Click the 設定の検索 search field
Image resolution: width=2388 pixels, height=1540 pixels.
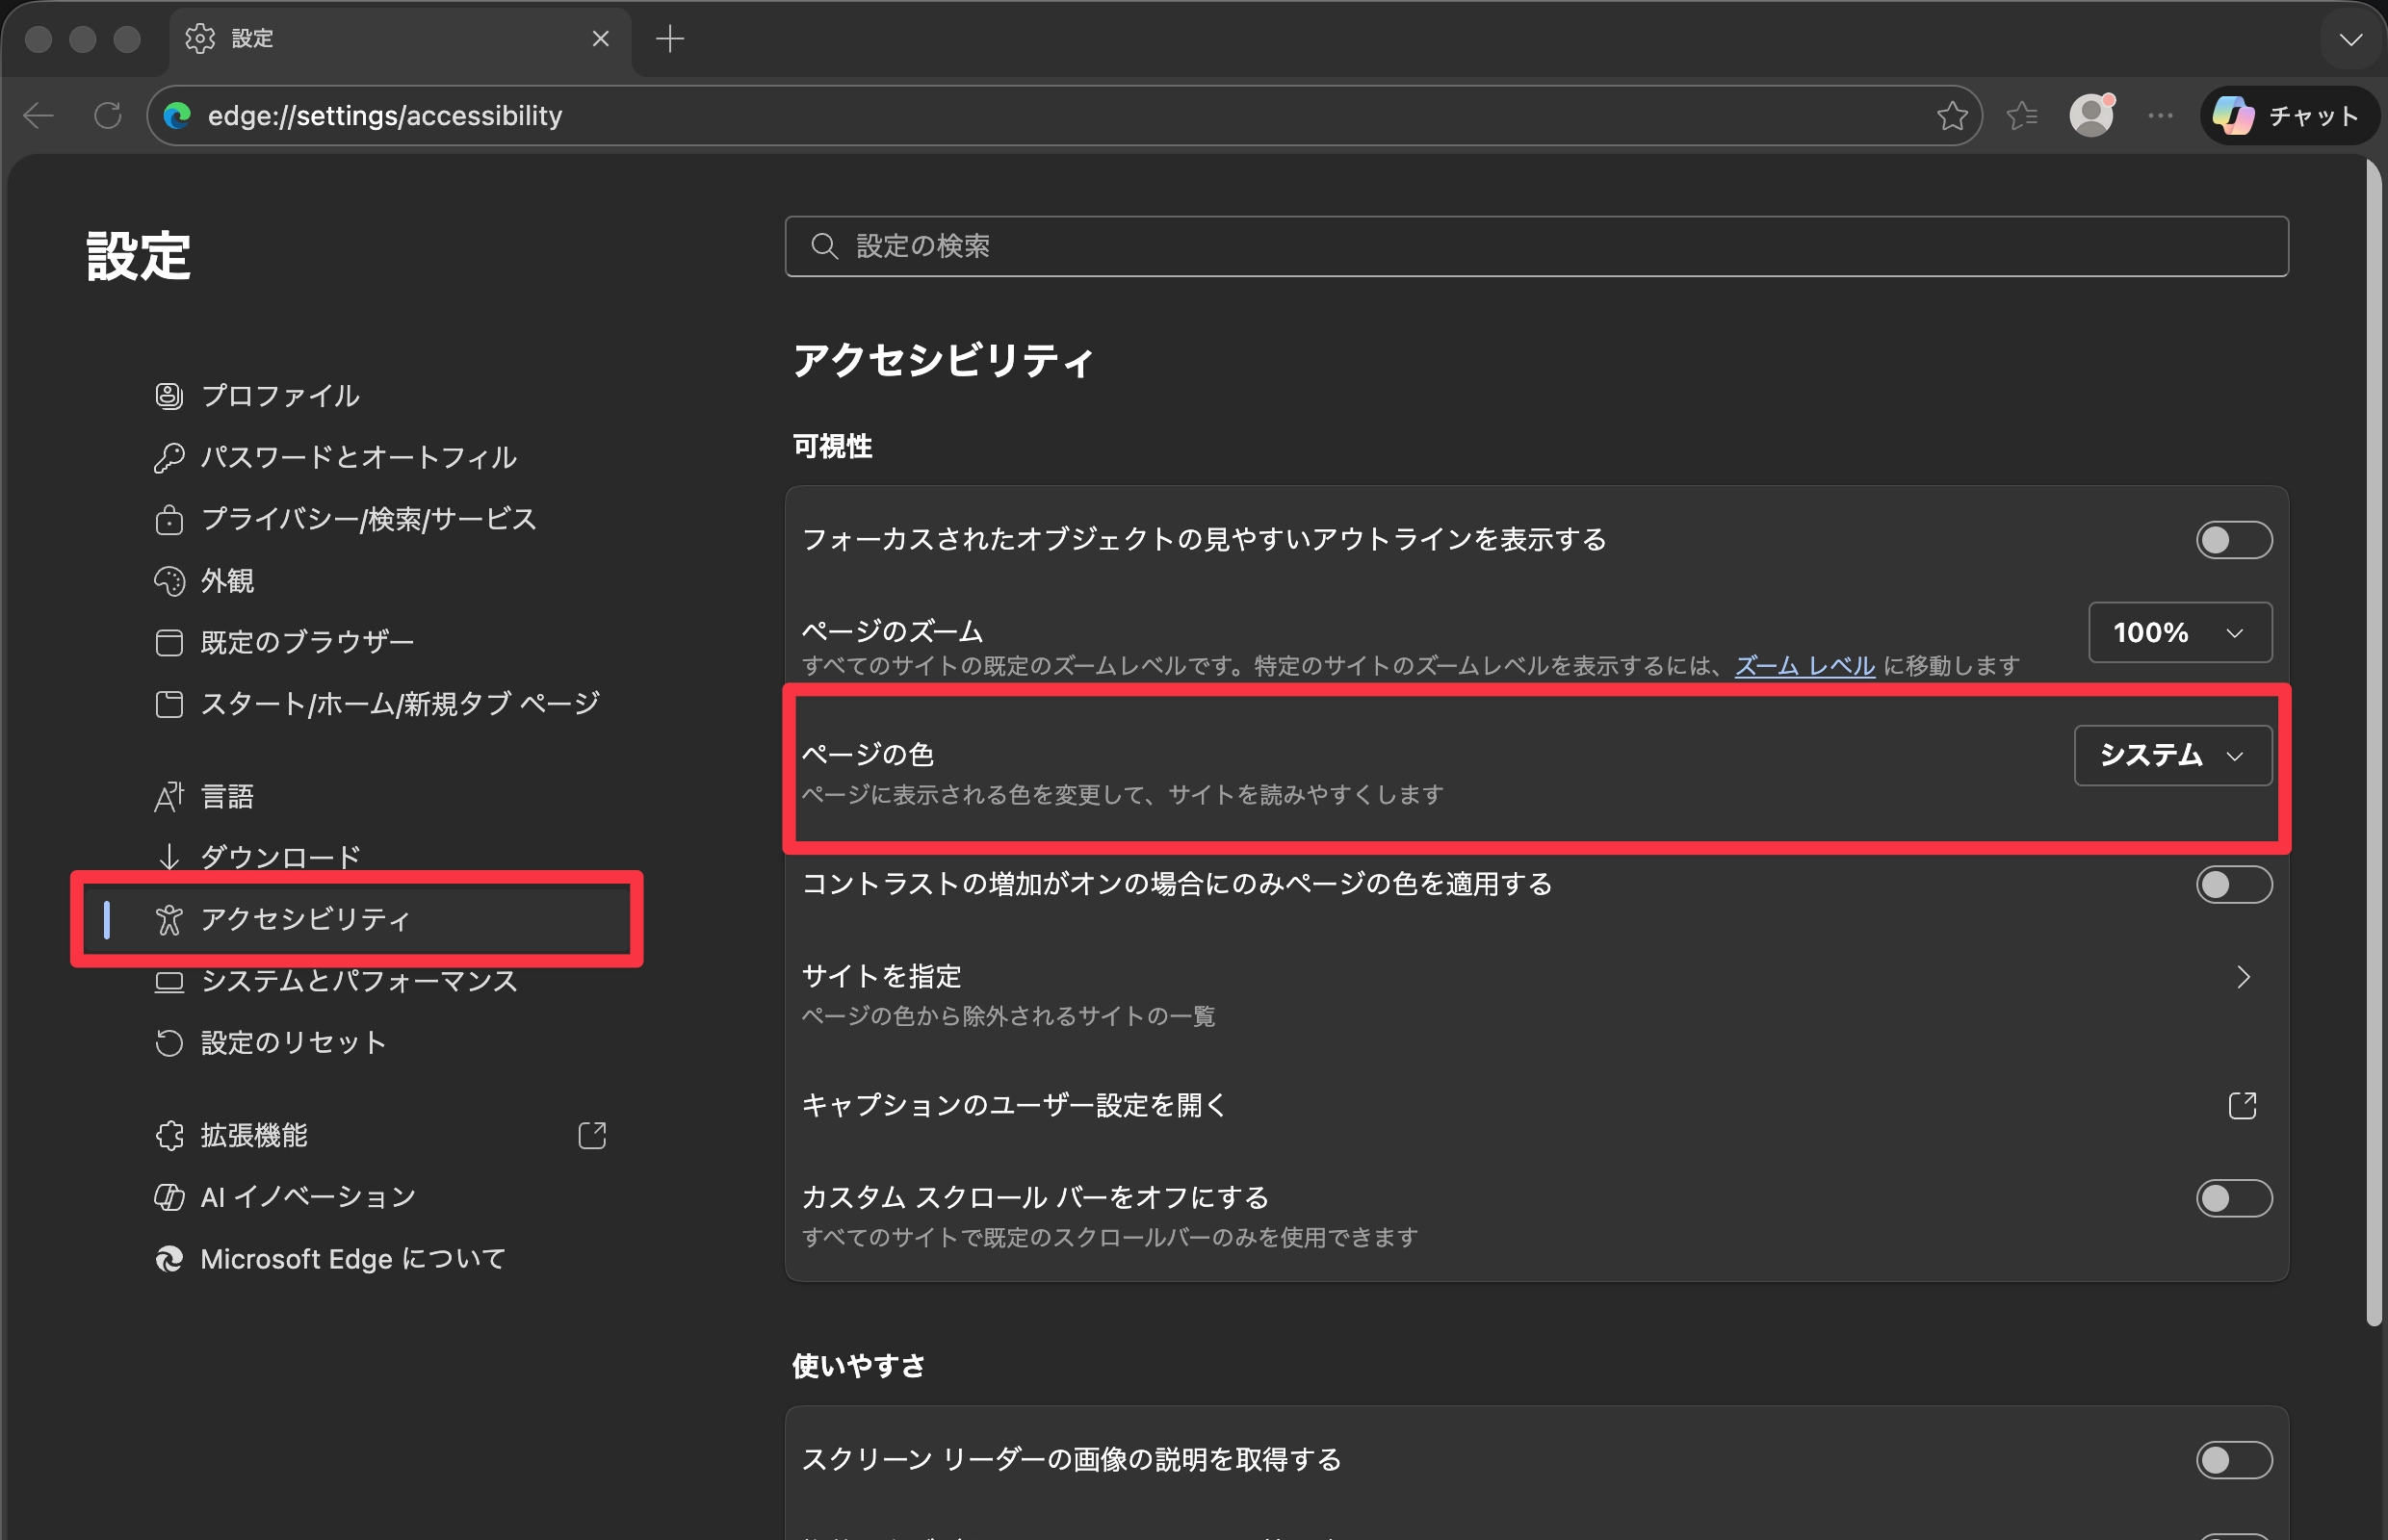pyautogui.click(x=1536, y=246)
